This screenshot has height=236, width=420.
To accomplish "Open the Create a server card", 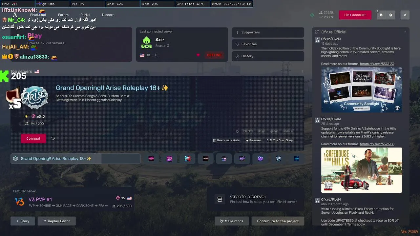I will tap(256, 199).
